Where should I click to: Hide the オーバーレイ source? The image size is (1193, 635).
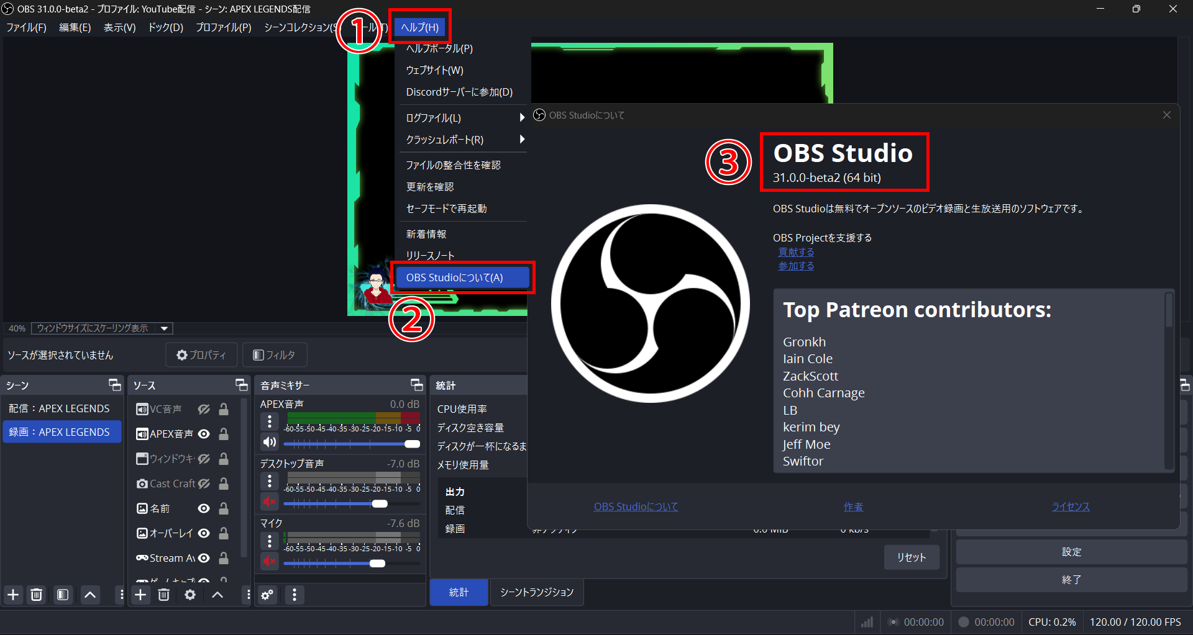[x=204, y=533]
